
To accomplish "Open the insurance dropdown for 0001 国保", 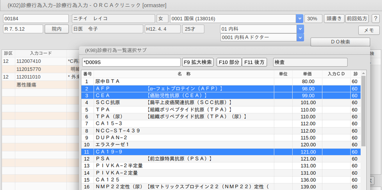I will (299, 18).
